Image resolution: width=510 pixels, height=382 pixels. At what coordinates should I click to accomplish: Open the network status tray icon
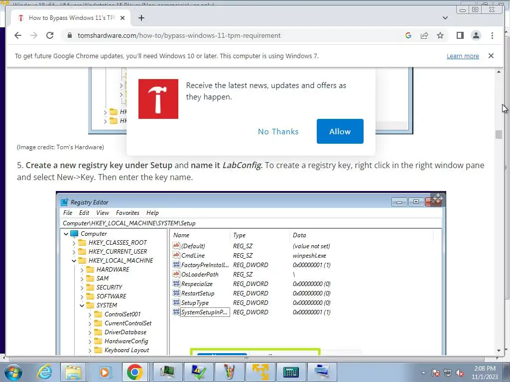coord(448,373)
